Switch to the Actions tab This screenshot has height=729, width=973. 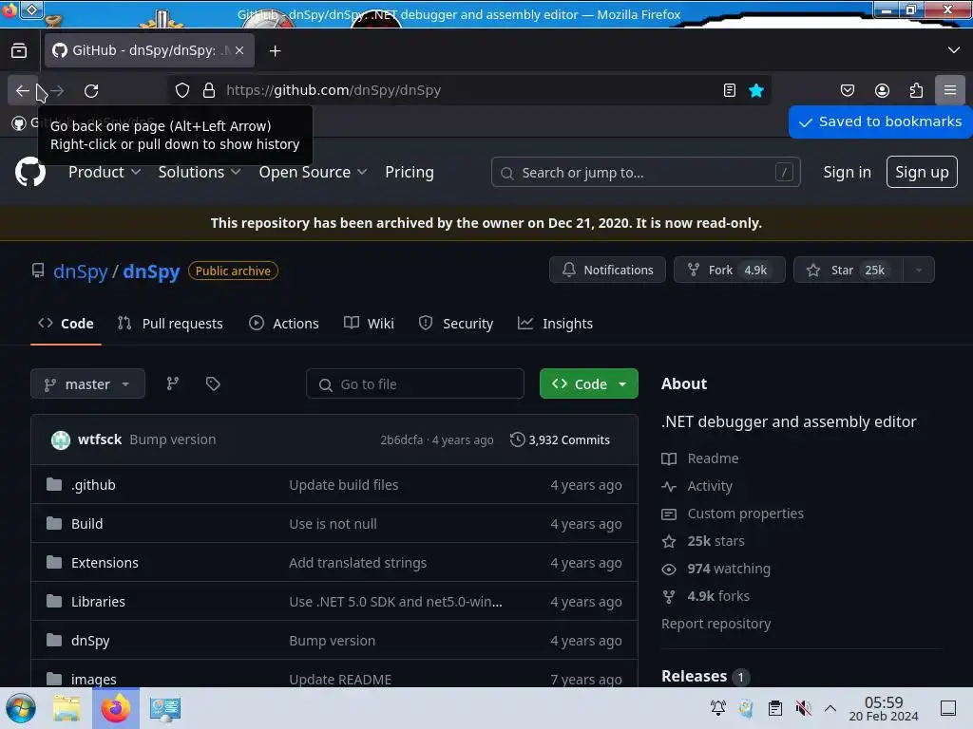click(284, 324)
